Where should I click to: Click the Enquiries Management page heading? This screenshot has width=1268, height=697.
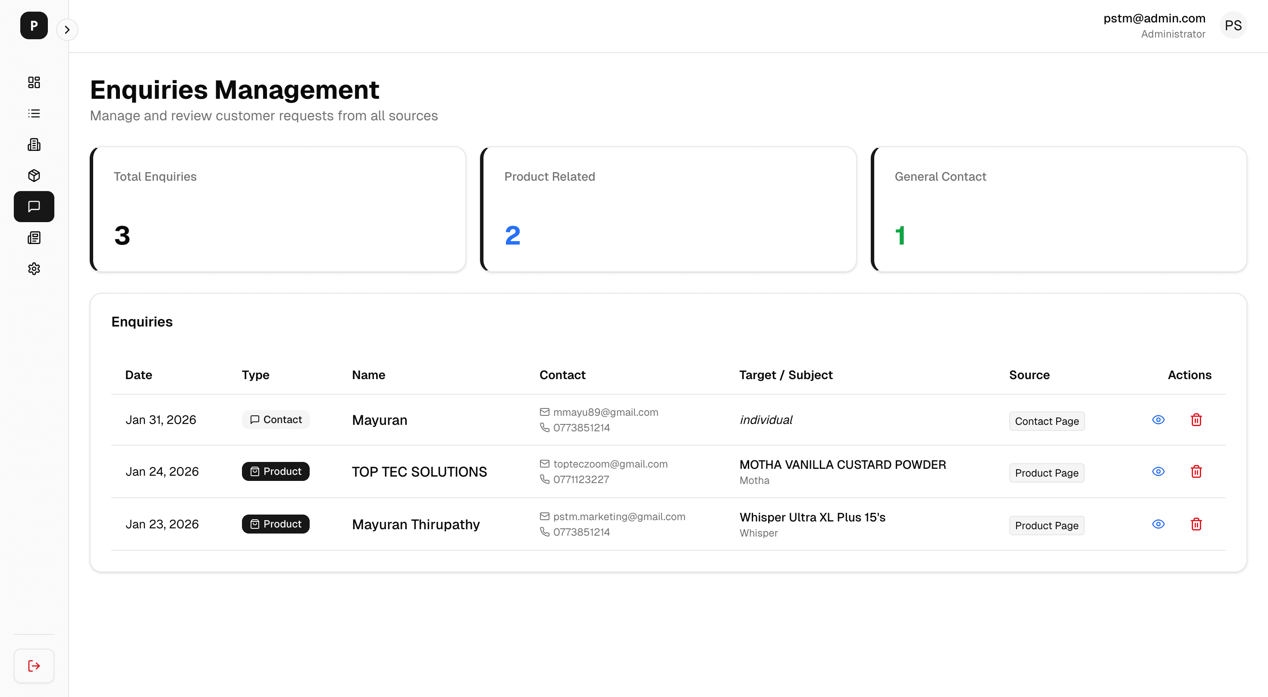coord(235,90)
